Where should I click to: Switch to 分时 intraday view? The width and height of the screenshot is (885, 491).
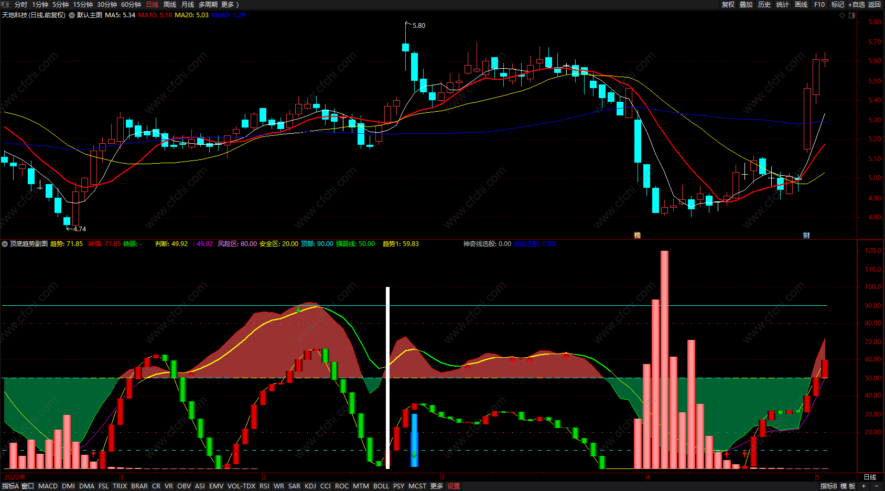tap(21, 4)
